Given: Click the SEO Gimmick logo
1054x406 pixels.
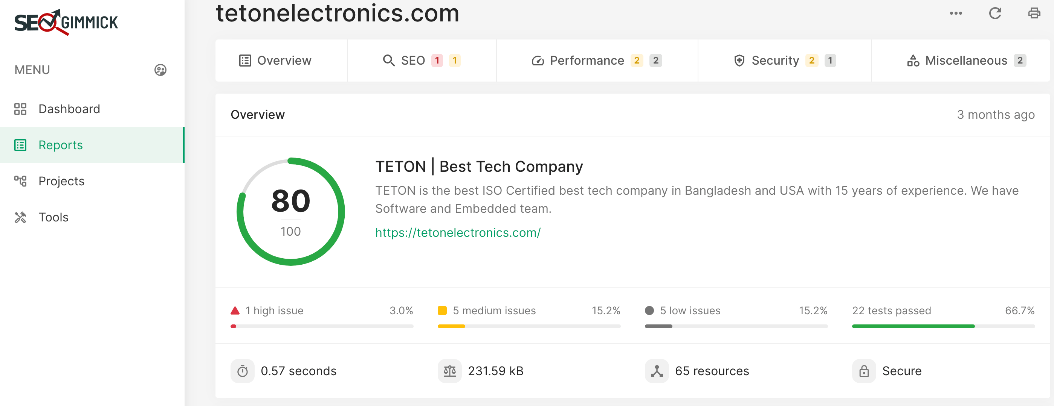Looking at the screenshot, I should pyautogui.click(x=66, y=22).
